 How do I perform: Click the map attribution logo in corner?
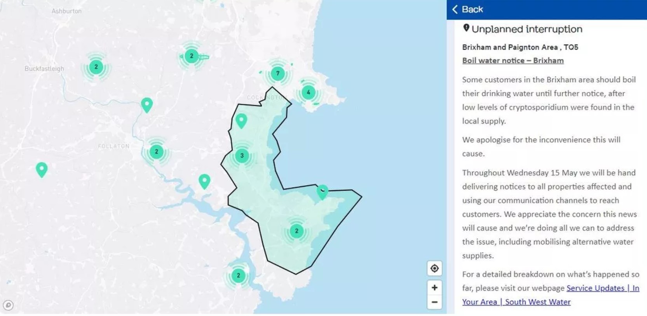(x=8, y=305)
